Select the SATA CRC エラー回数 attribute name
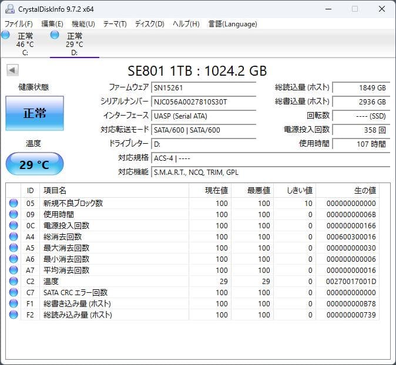396x365 pixels. (x=75, y=292)
